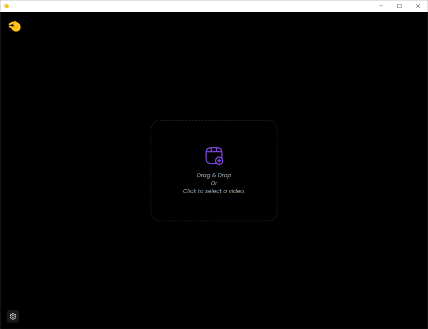Click the film strip top of video icon

pyautogui.click(x=214, y=150)
